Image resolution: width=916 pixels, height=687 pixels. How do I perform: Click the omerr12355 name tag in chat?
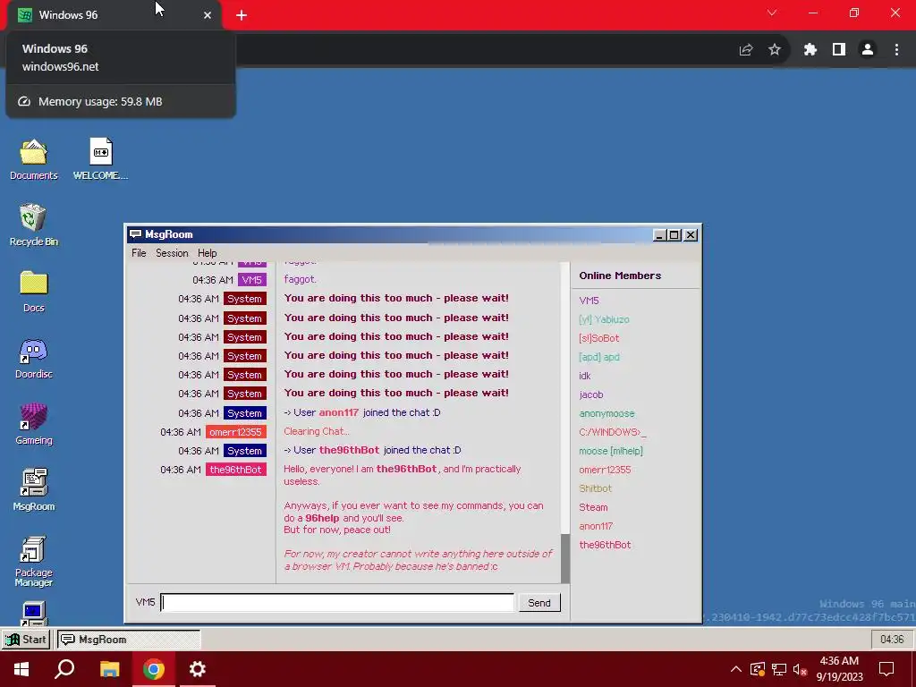pos(235,432)
